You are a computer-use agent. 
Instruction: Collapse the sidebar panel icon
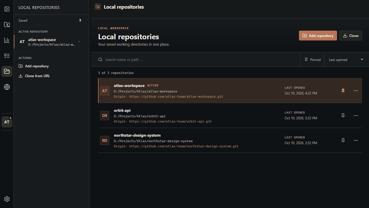click(x=7, y=9)
